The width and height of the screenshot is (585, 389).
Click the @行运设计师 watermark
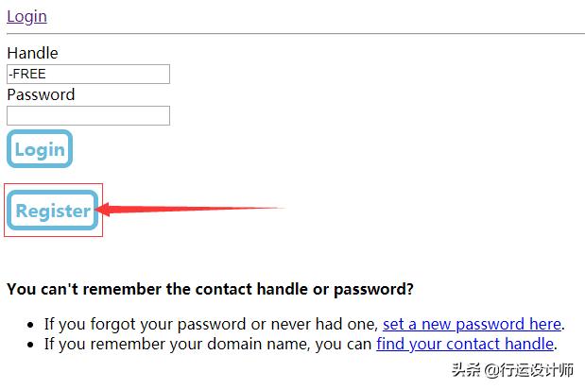click(529, 369)
